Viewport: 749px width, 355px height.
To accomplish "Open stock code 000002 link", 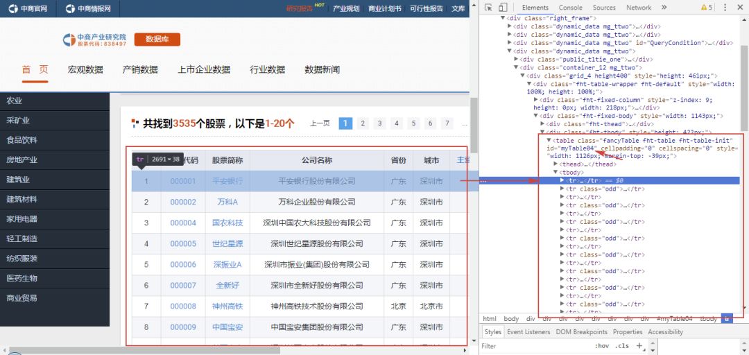I will coord(183,202).
